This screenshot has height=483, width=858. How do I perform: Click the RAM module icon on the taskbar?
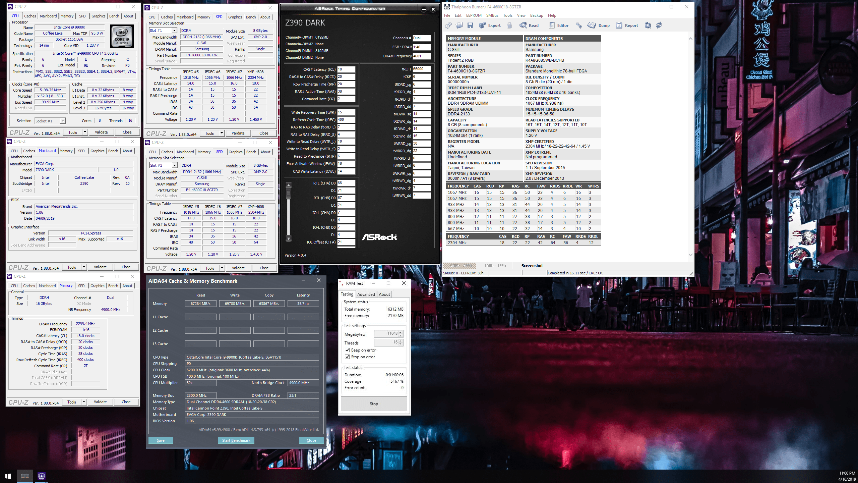coord(25,476)
